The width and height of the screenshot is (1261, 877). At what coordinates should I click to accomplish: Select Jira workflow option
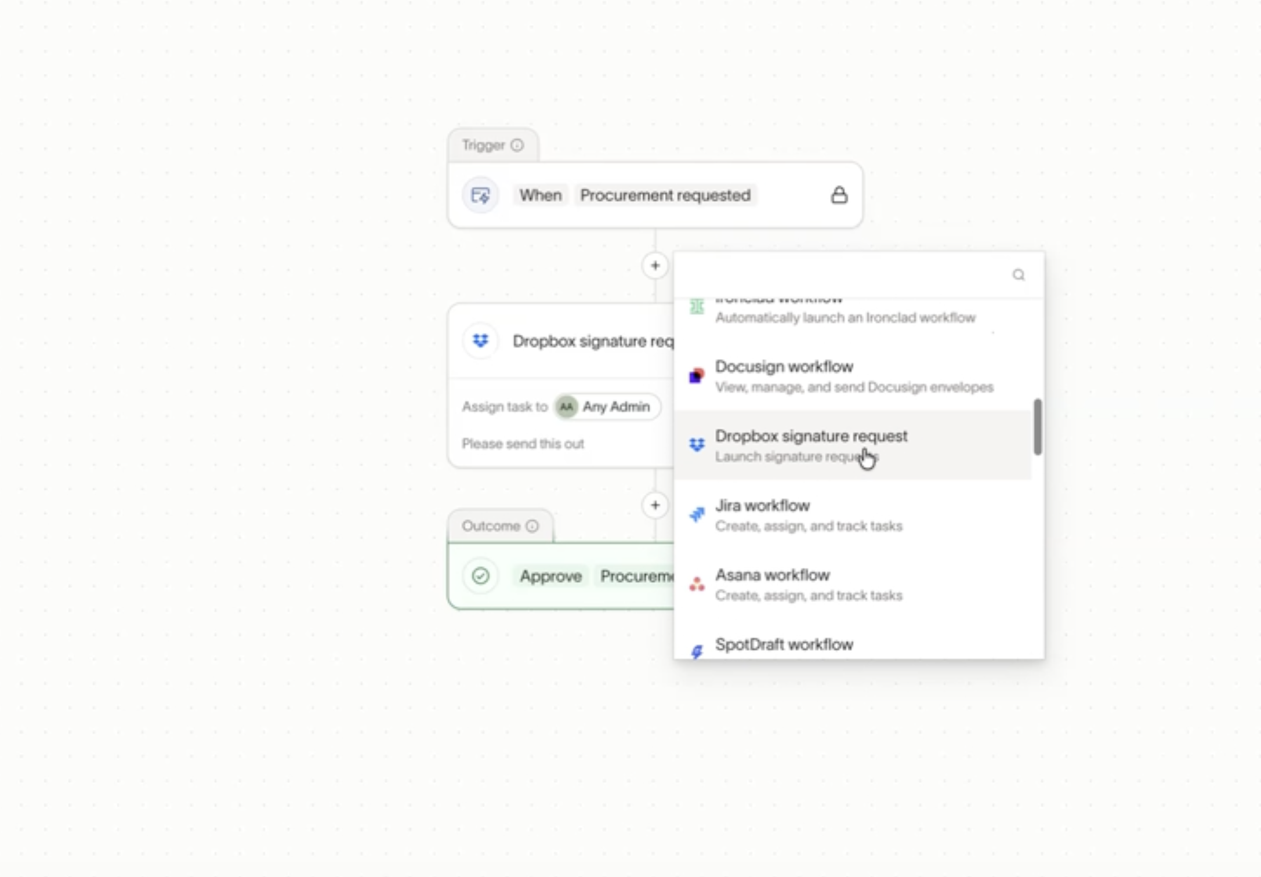tap(853, 514)
